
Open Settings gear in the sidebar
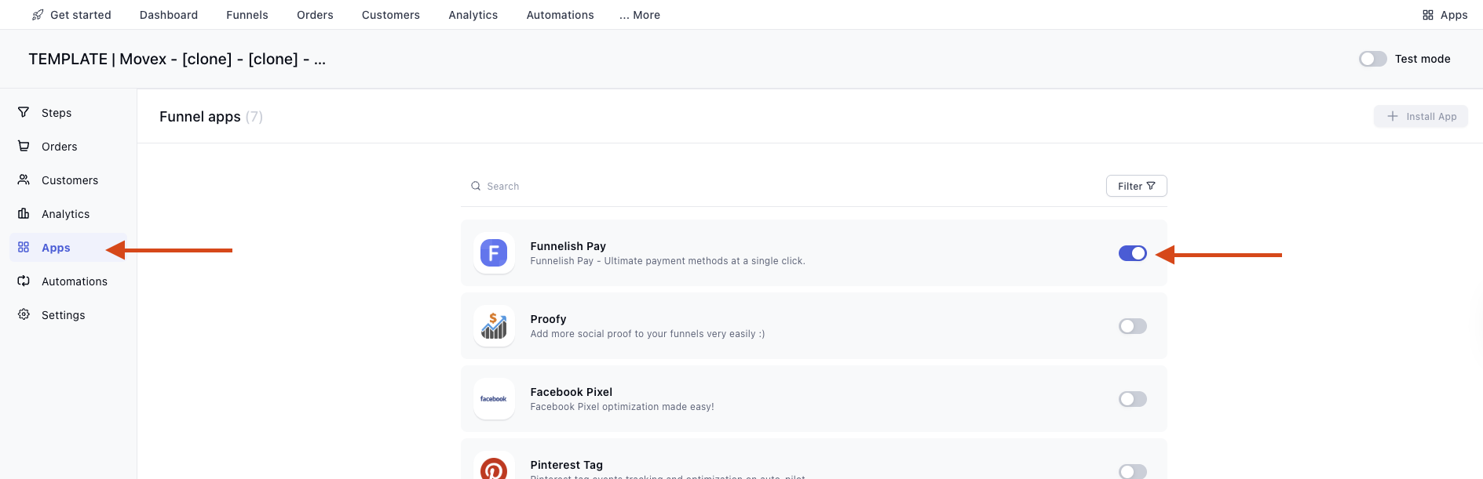(x=24, y=314)
